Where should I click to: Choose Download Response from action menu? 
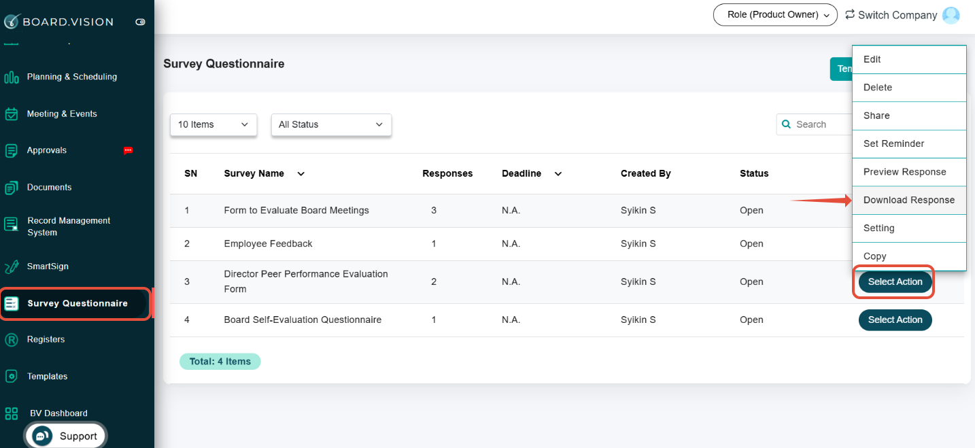click(x=908, y=200)
